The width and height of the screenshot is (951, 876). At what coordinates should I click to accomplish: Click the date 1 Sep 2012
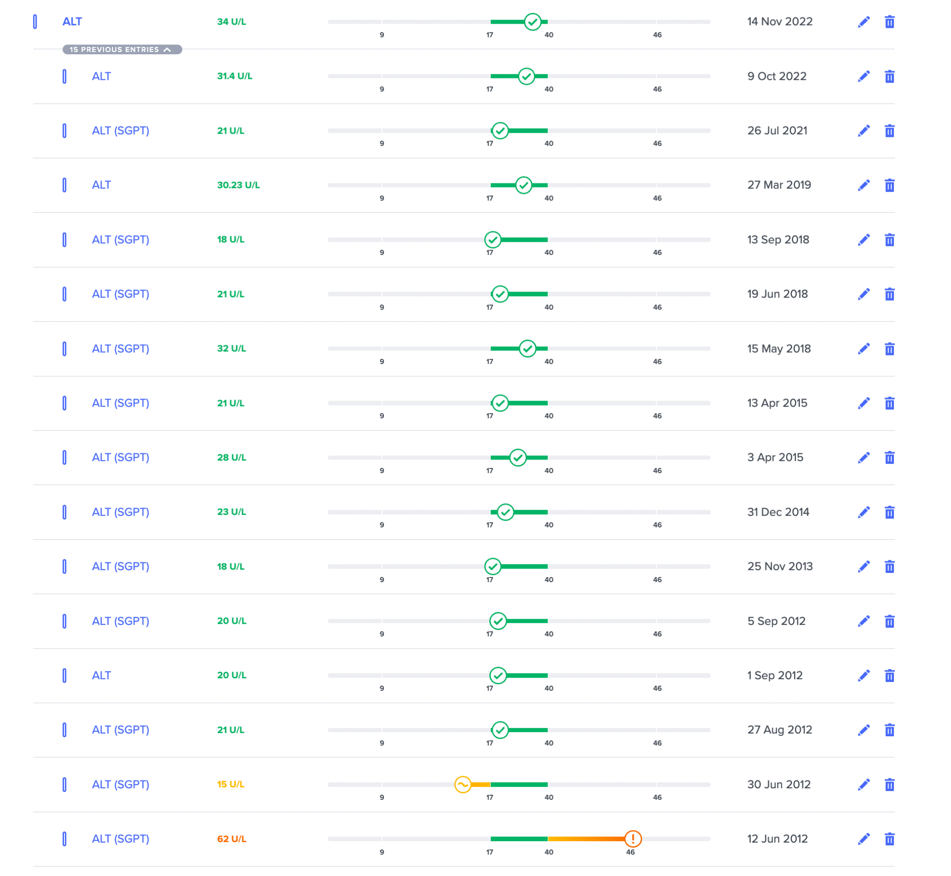[x=775, y=675]
